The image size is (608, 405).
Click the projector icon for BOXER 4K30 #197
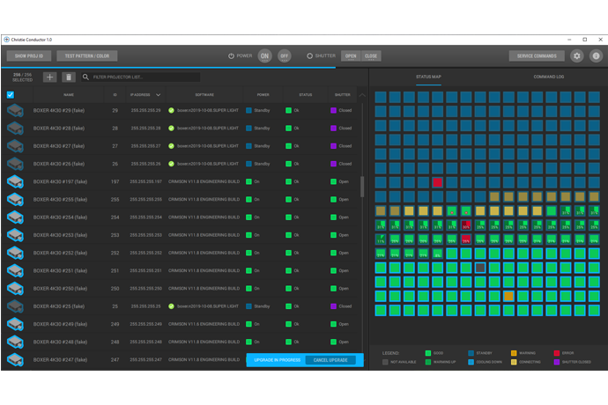tap(15, 181)
